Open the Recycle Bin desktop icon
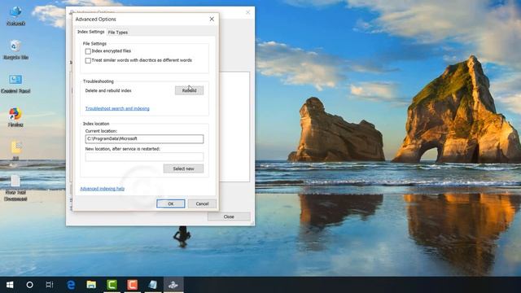Screen dimensions: 521x293 (15, 50)
